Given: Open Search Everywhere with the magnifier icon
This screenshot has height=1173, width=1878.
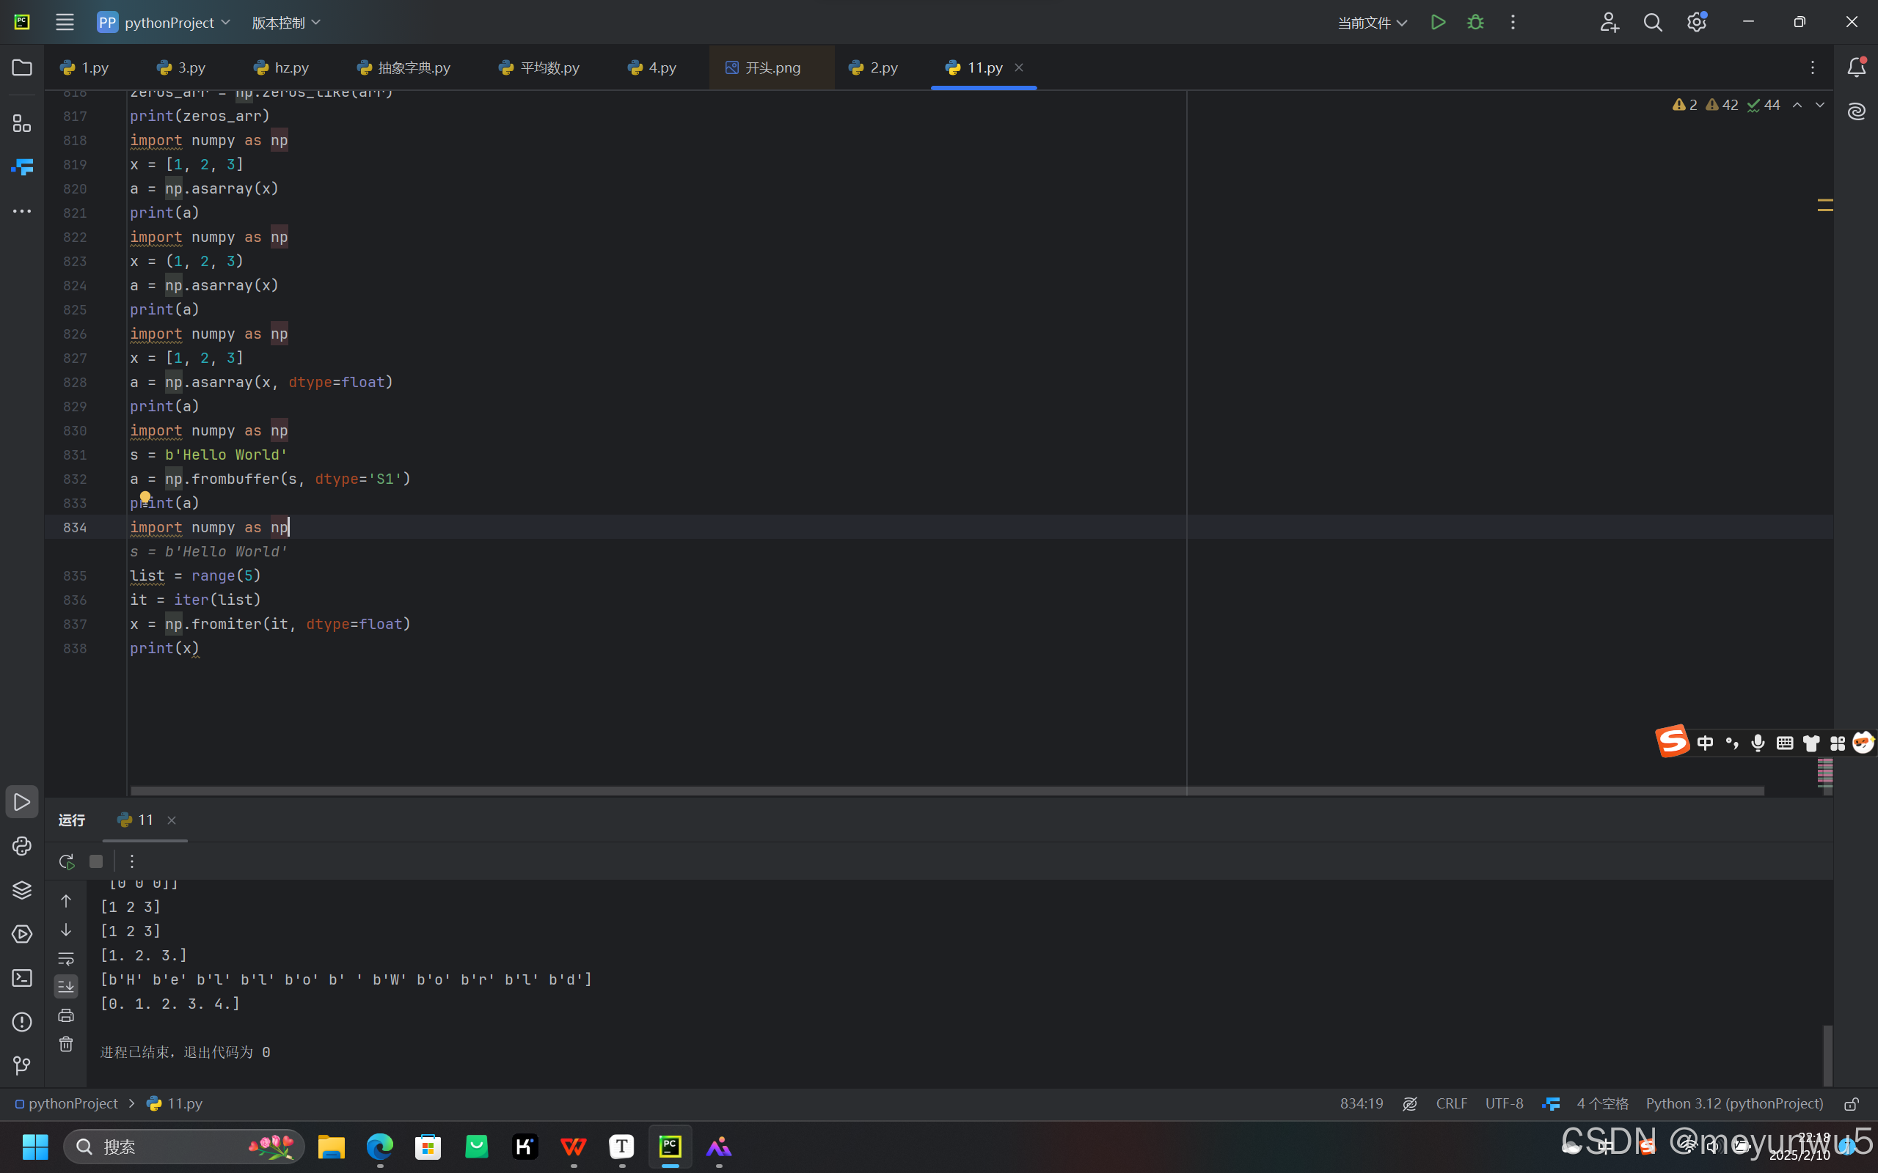Looking at the screenshot, I should pyautogui.click(x=1653, y=22).
